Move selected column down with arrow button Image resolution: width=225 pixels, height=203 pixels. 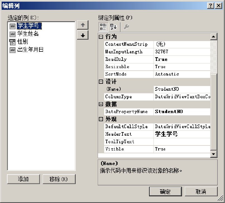83,35
